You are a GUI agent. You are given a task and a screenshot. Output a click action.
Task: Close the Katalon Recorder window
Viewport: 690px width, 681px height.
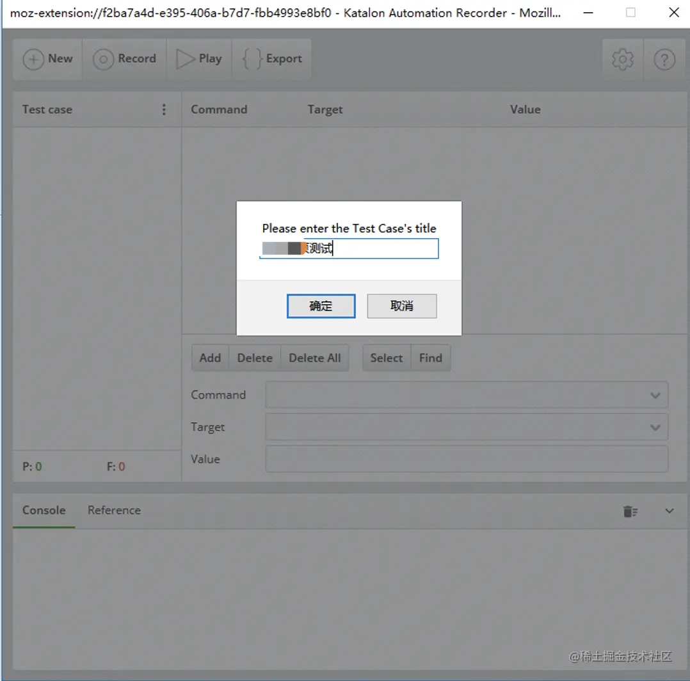click(674, 13)
